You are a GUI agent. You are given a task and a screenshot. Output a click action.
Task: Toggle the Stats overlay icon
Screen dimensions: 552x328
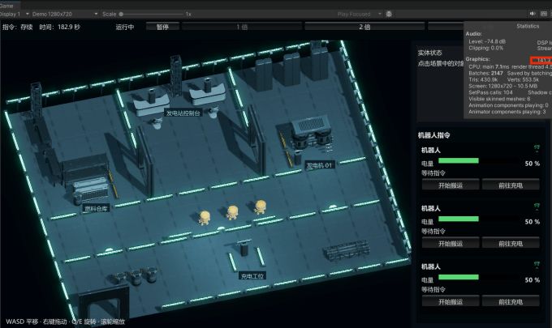pos(544,14)
